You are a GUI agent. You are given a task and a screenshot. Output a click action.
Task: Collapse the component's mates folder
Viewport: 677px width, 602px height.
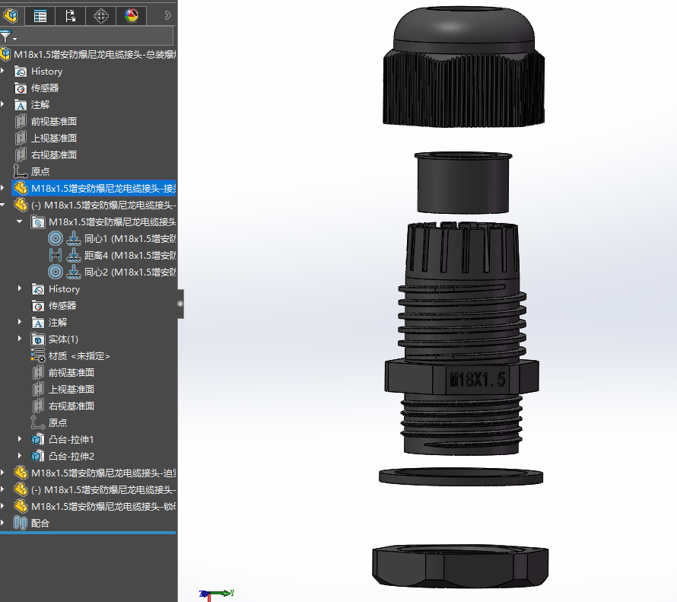point(20,221)
